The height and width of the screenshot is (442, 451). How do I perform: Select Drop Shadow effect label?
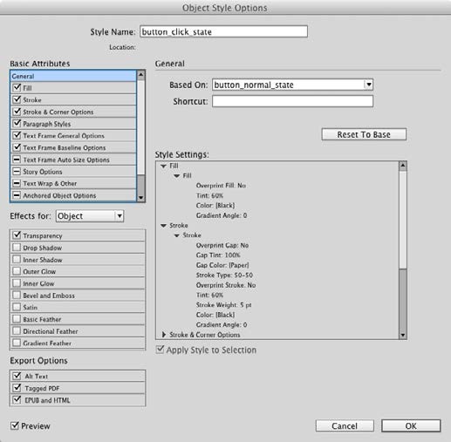point(42,248)
